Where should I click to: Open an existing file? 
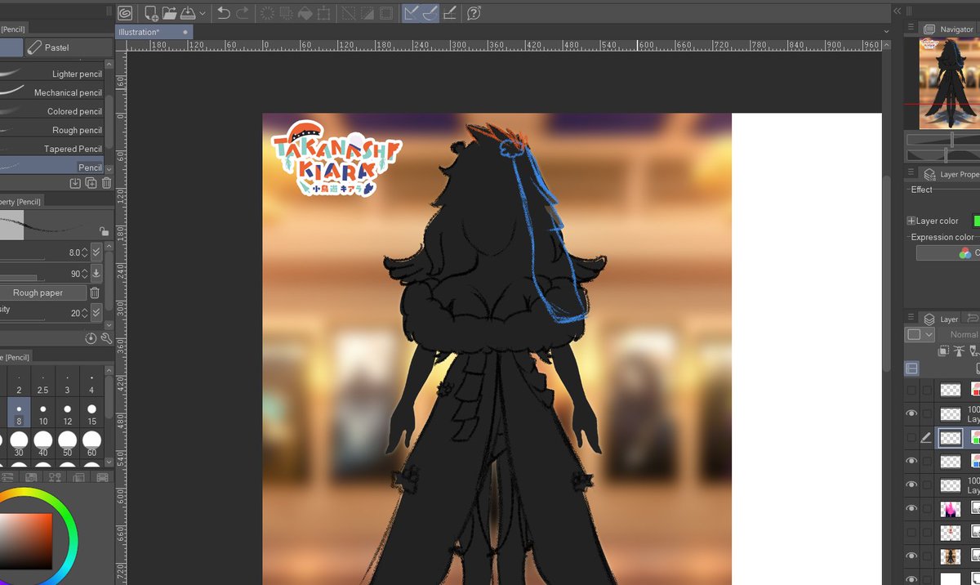tap(170, 12)
